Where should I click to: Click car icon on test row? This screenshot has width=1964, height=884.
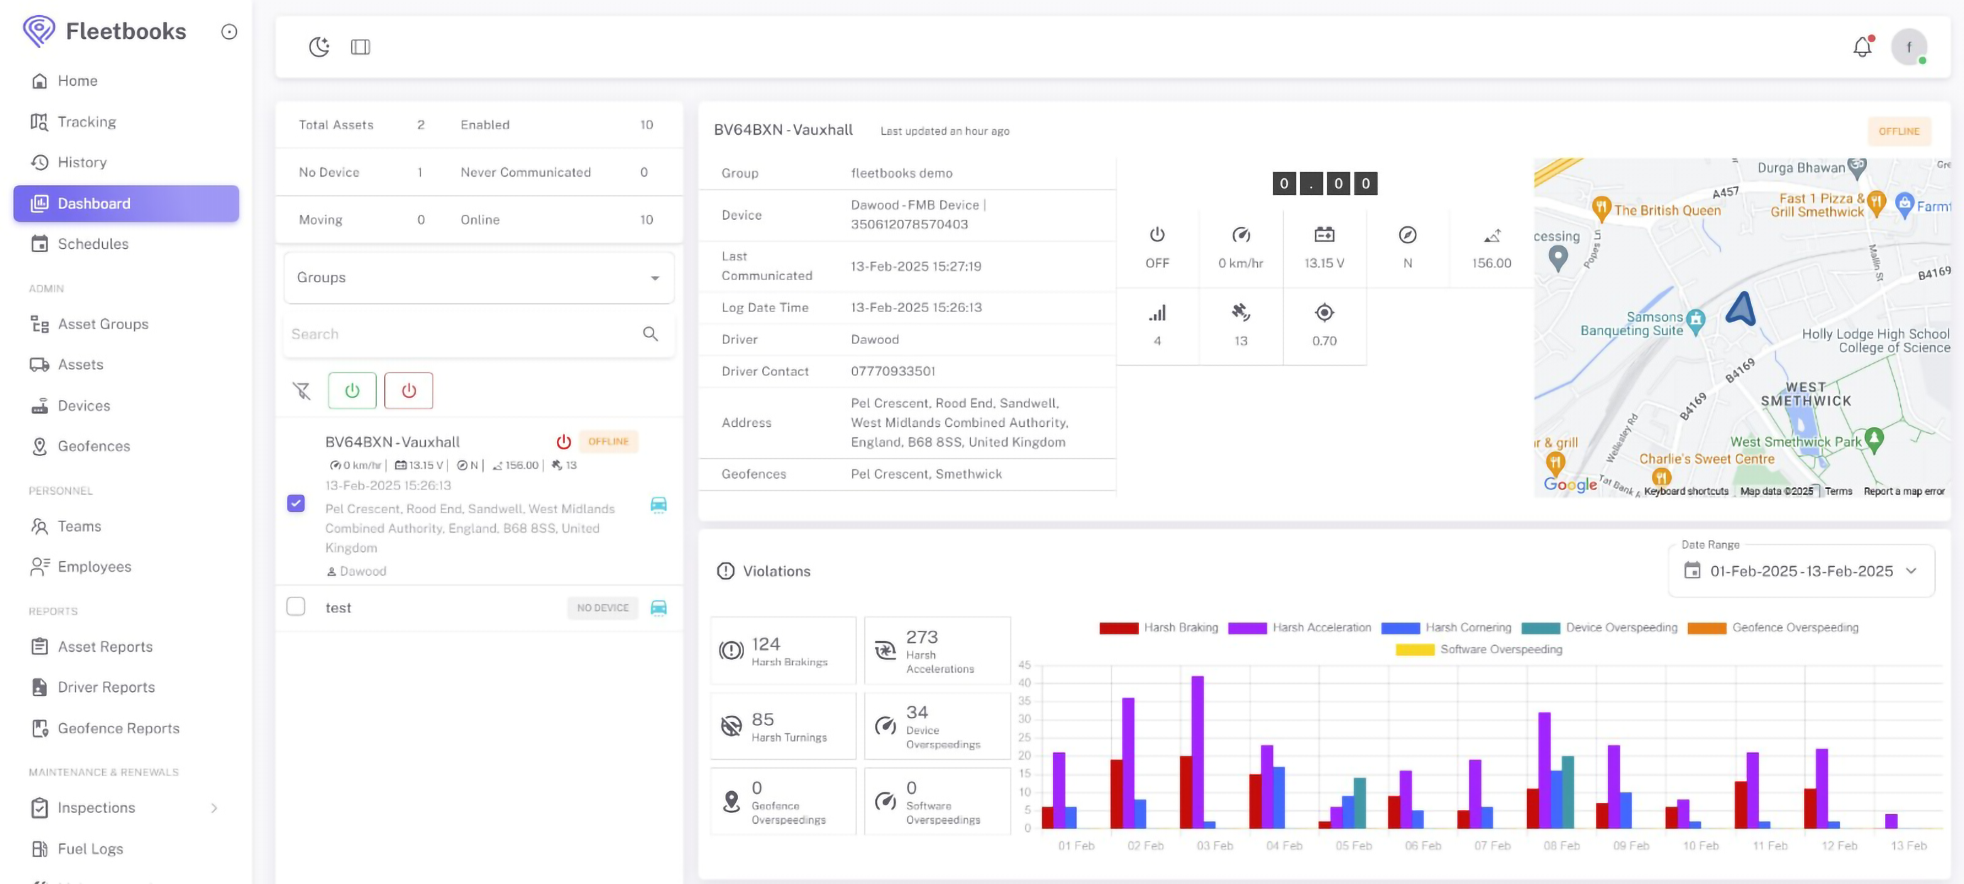click(x=659, y=607)
